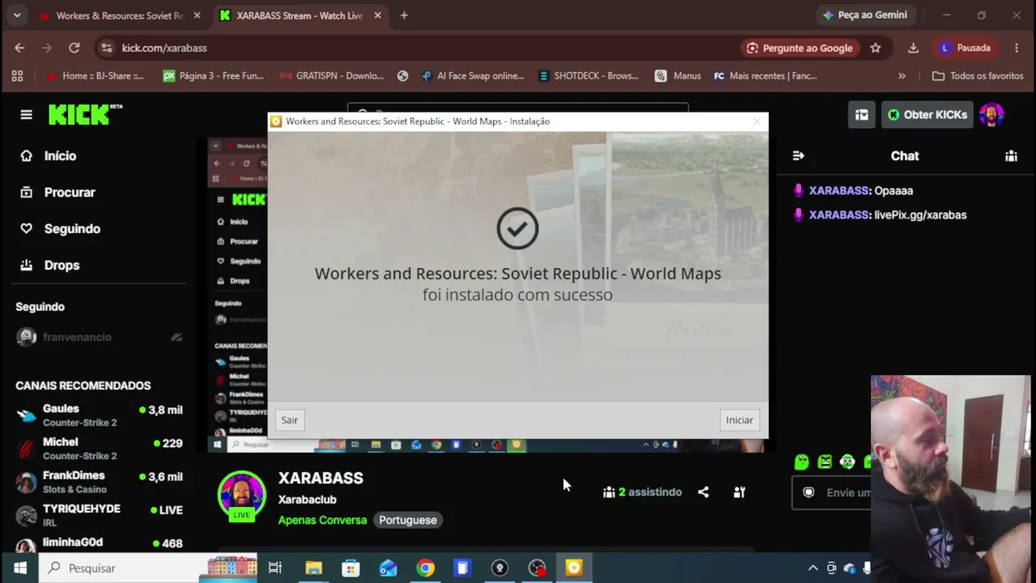
Task: Click the Apenas Conversa category link
Action: click(322, 520)
